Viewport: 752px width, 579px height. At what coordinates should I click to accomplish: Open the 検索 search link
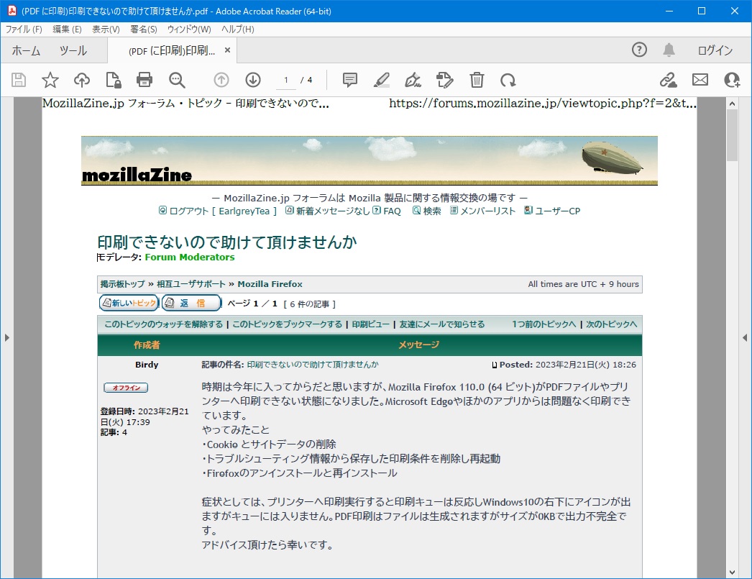(x=427, y=211)
